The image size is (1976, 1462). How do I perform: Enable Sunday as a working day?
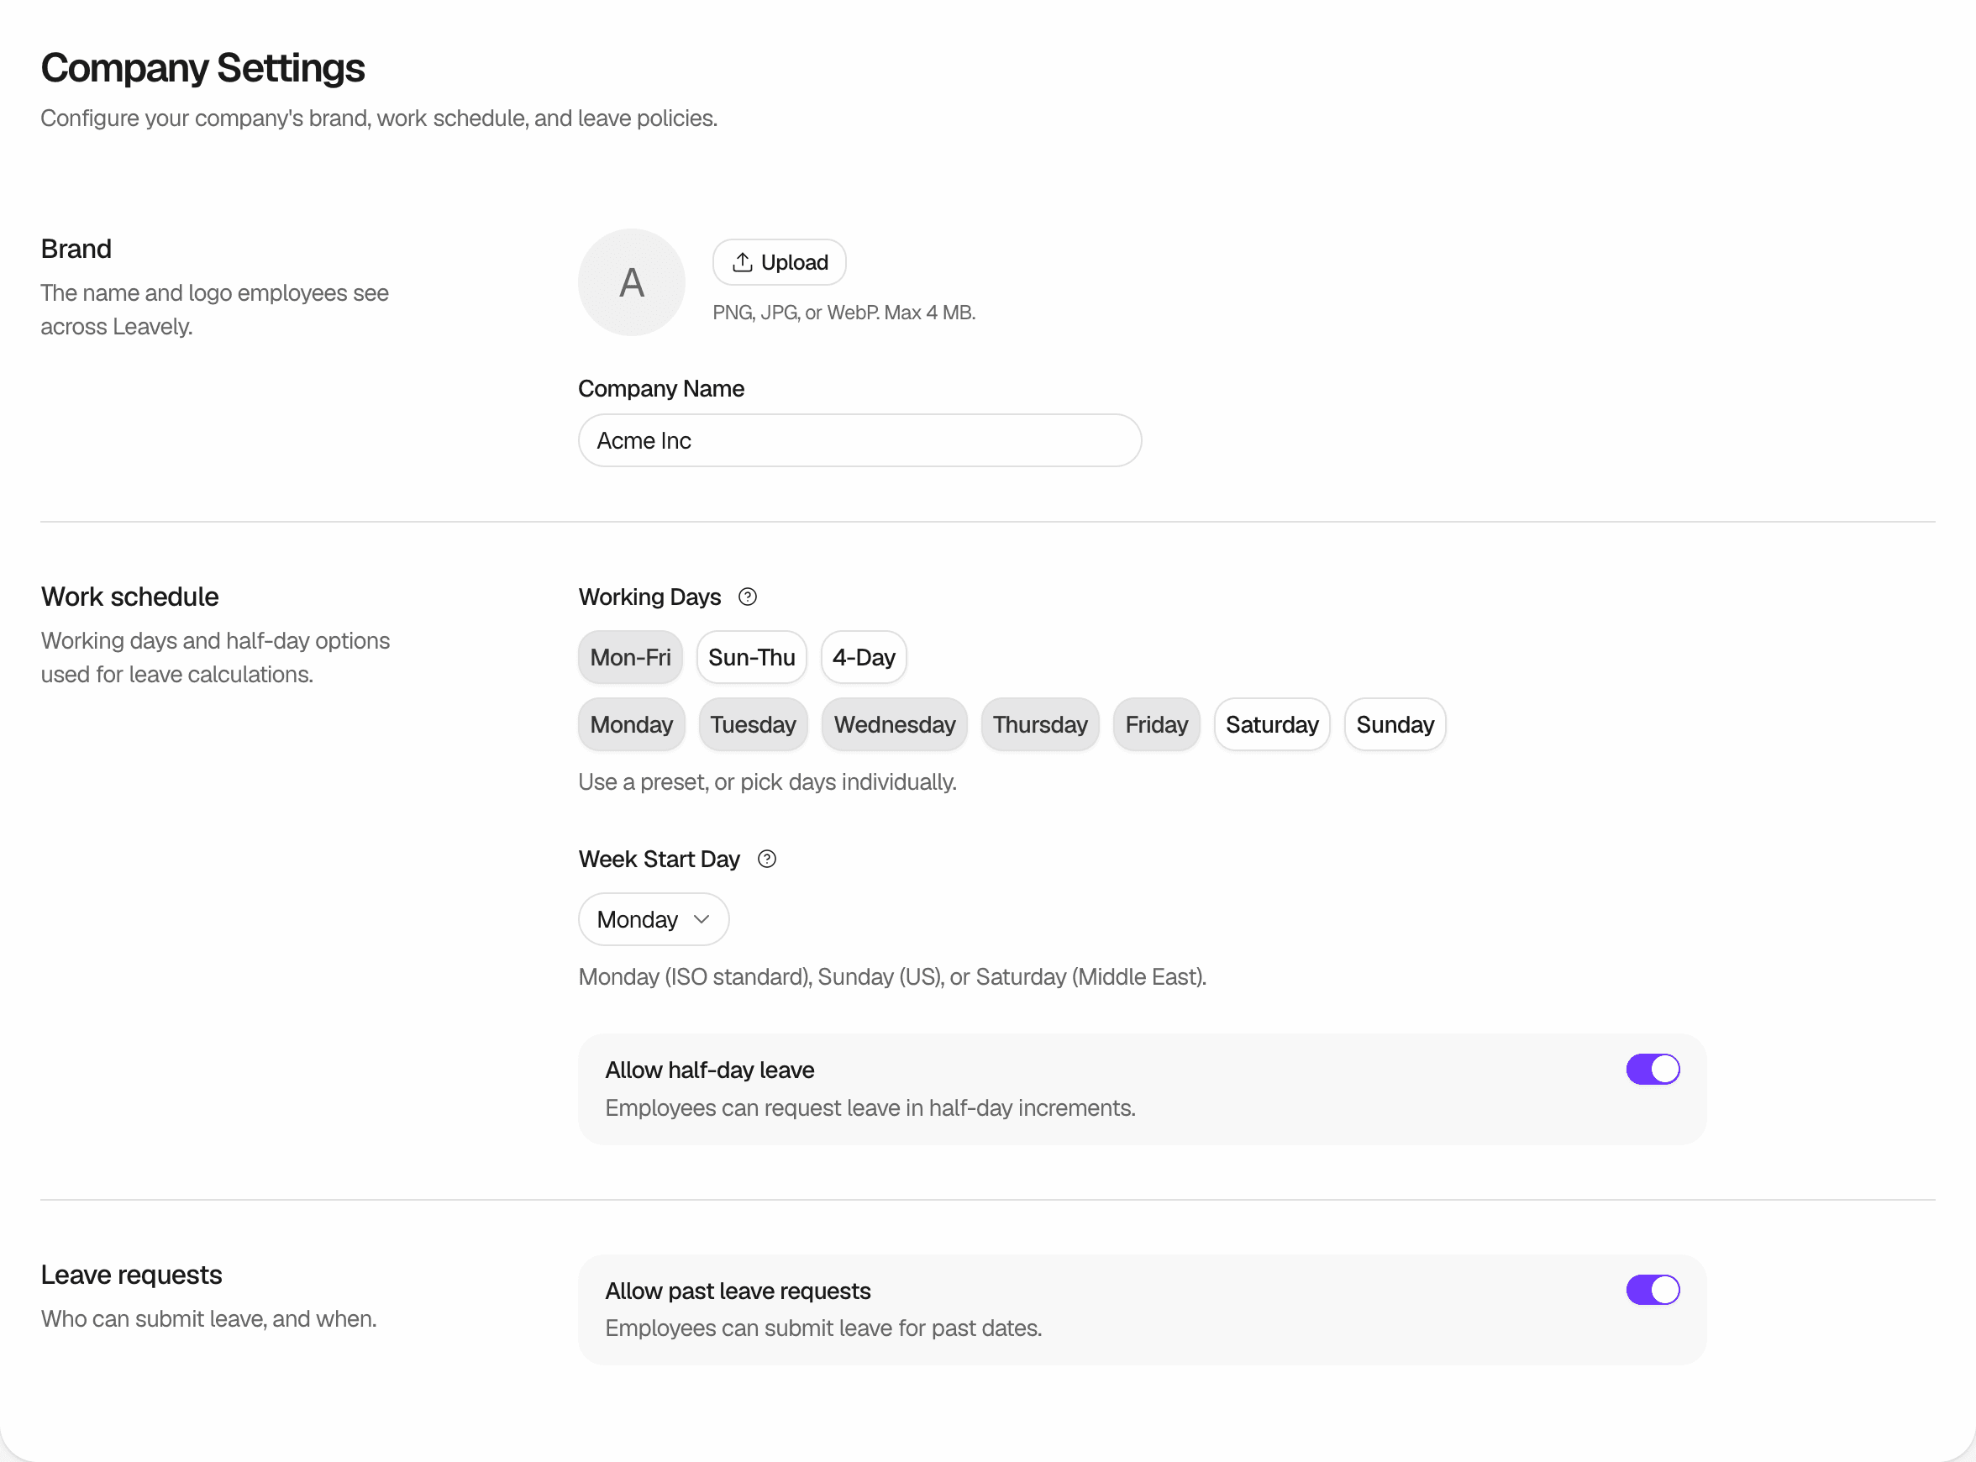(x=1395, y=724)
